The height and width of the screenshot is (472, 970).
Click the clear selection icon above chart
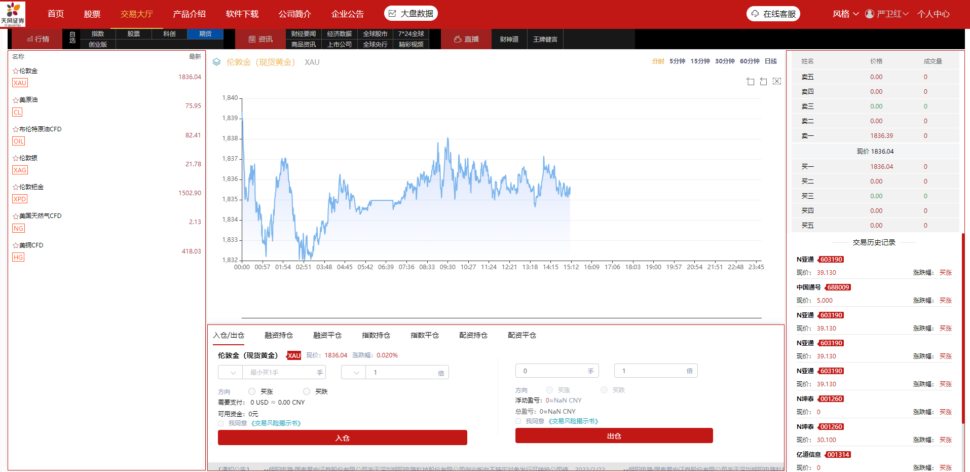pos(776,82)
